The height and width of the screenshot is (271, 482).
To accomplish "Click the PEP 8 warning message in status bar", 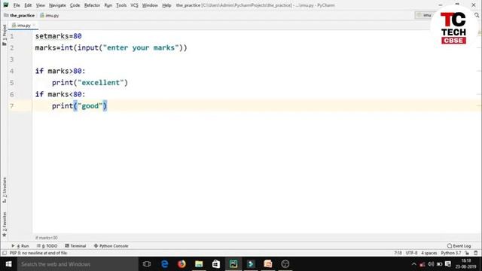I will click(38, 253).
